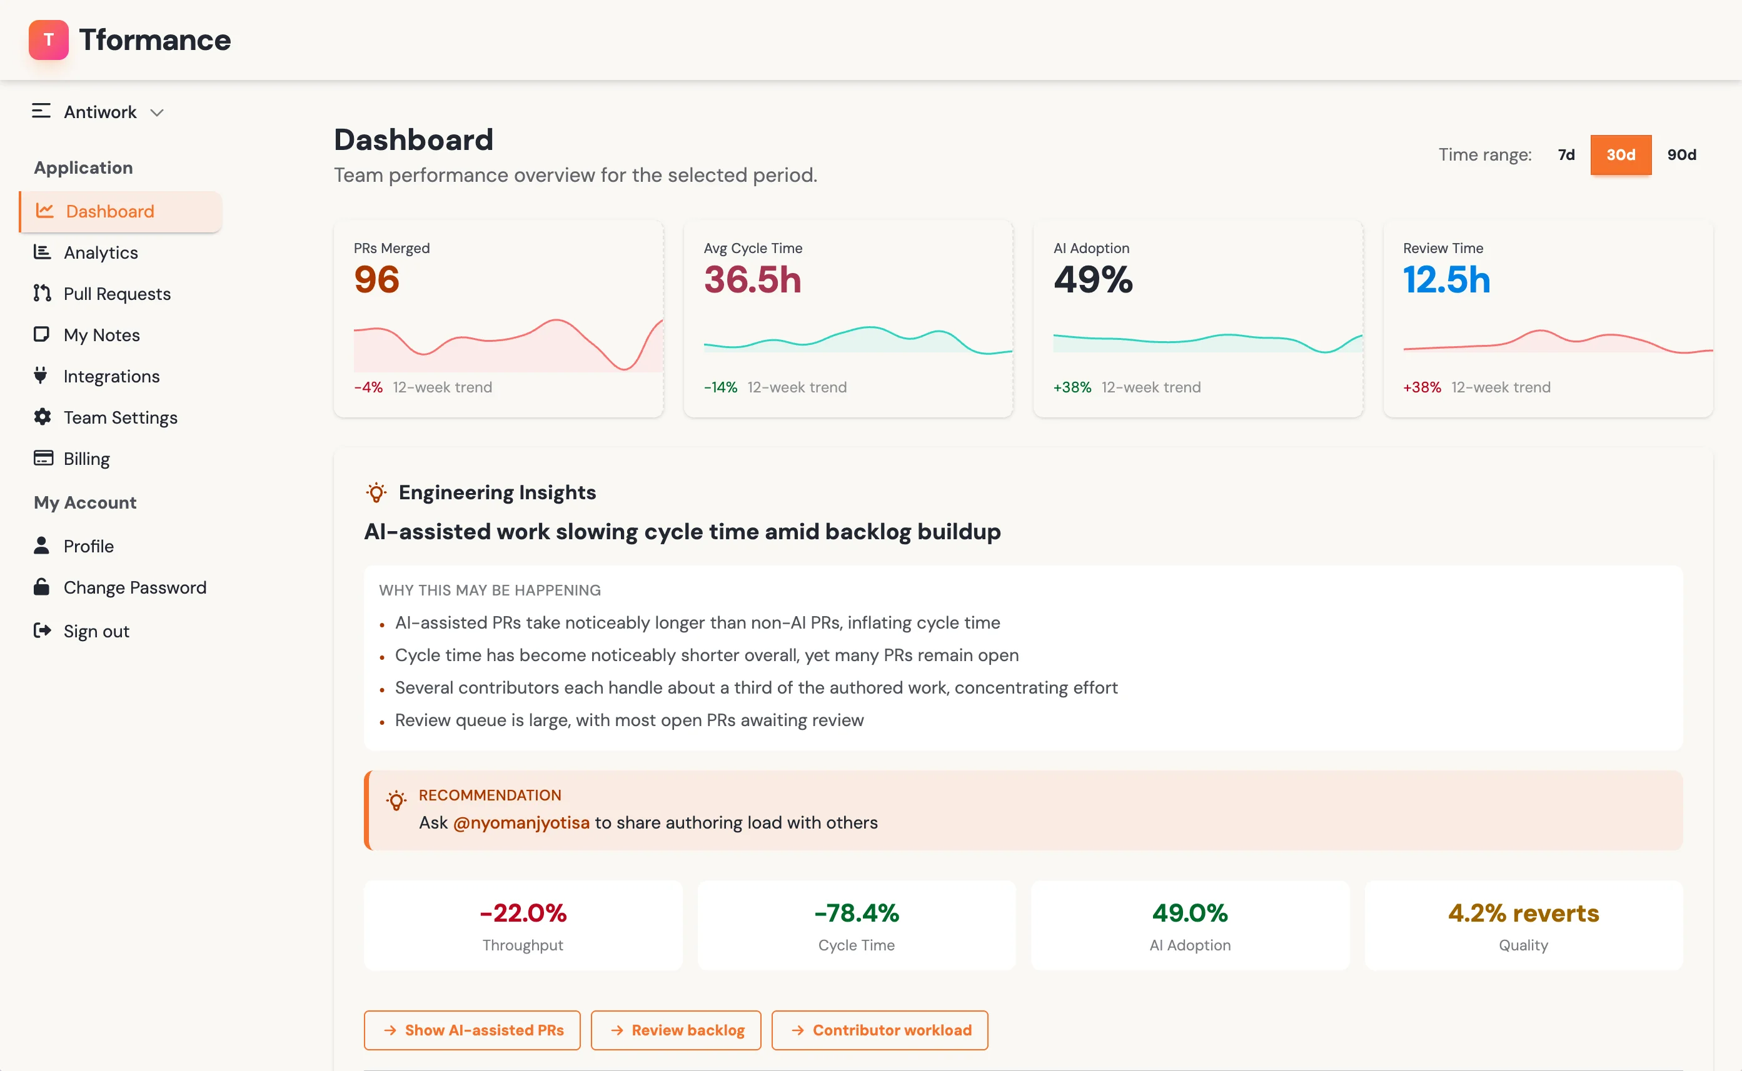Click Contributor workload button
This screenshot has width=1742, height=1071.
(x=880, y=1030)
